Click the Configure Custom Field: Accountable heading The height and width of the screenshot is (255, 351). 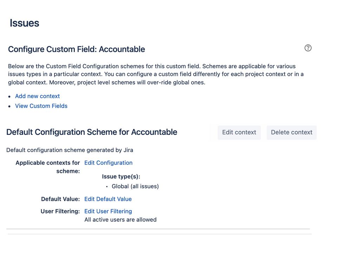pos(76,50)
